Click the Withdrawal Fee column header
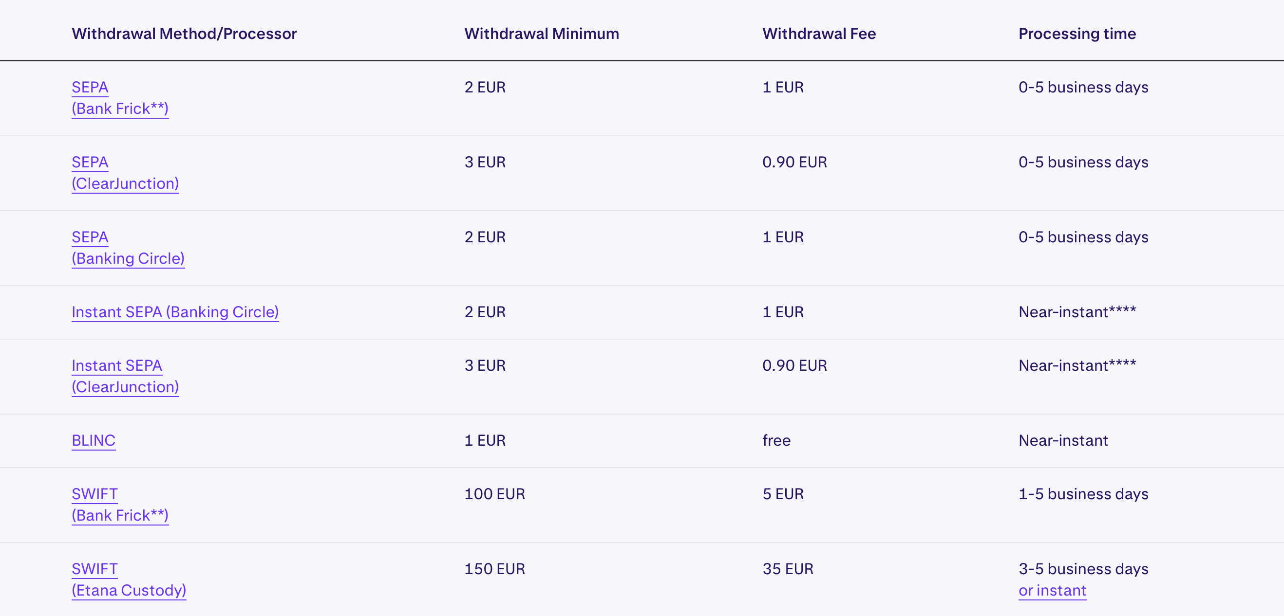This screenshot has height=616, width=1284. [819, 34]
